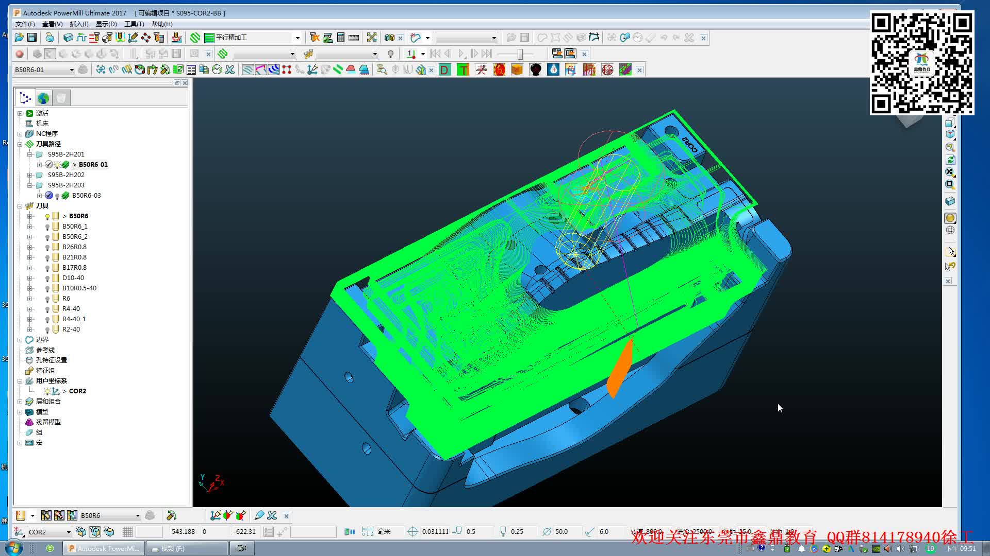Toggle the Y axis lock icon
Image resolution: width=990 pixels, height=556 pixels.
tap(95, 532)
